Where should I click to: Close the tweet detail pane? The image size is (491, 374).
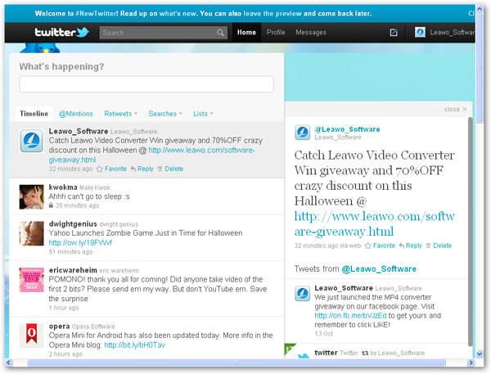pyautogui.click(x=456, y=109)
